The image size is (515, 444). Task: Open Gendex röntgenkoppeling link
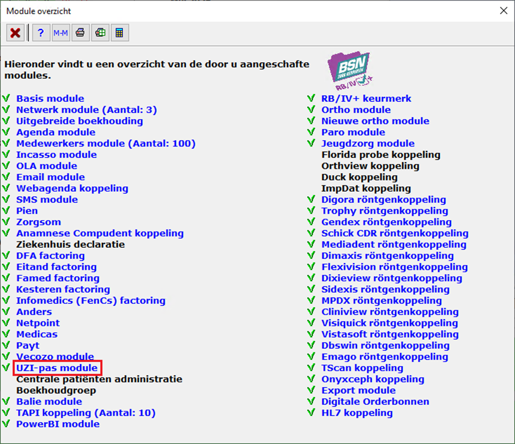[386, 222]
